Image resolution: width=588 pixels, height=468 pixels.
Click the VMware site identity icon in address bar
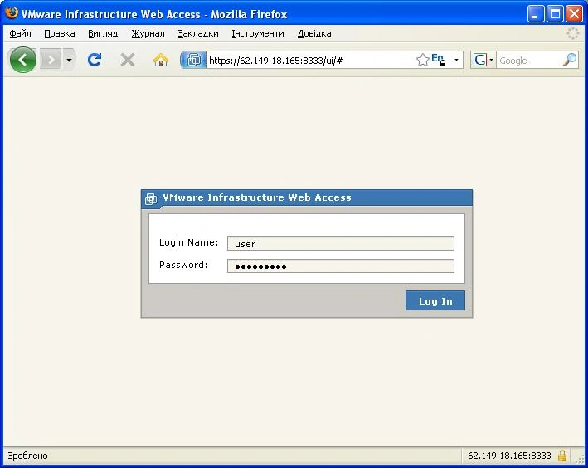tap(193, 60)
